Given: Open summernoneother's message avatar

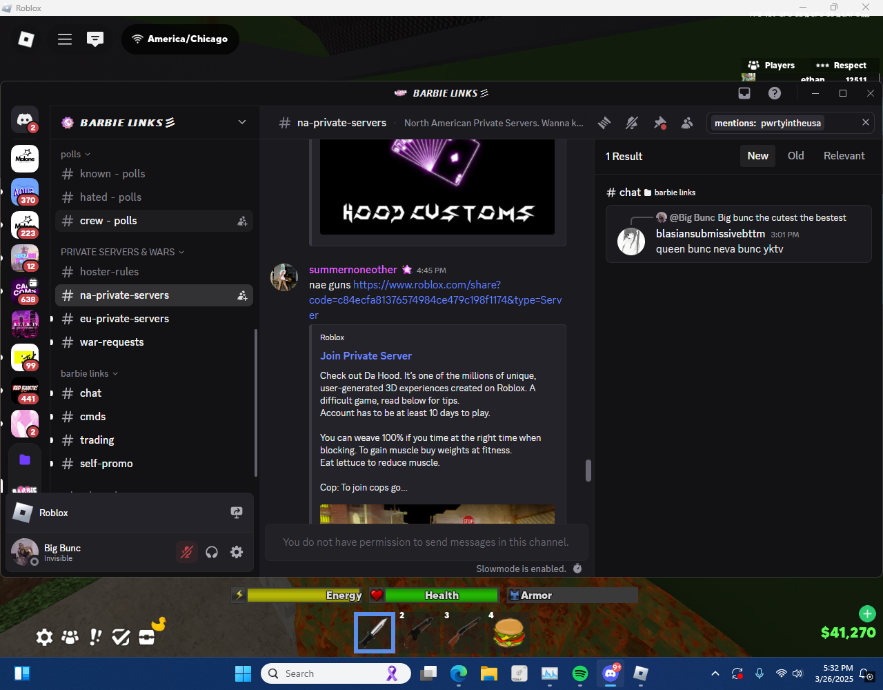Looking at the screenshot, I should pos(284,277).
